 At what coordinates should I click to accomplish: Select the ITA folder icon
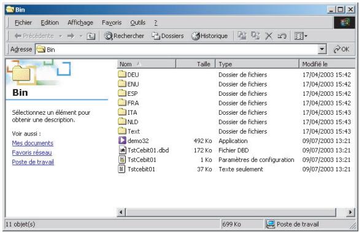coord(122,112)
